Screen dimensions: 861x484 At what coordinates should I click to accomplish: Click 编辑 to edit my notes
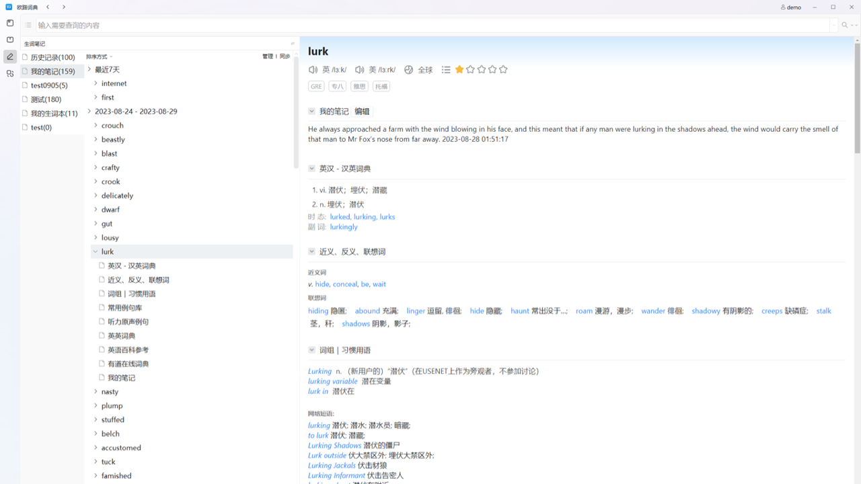tap(361, 111)
